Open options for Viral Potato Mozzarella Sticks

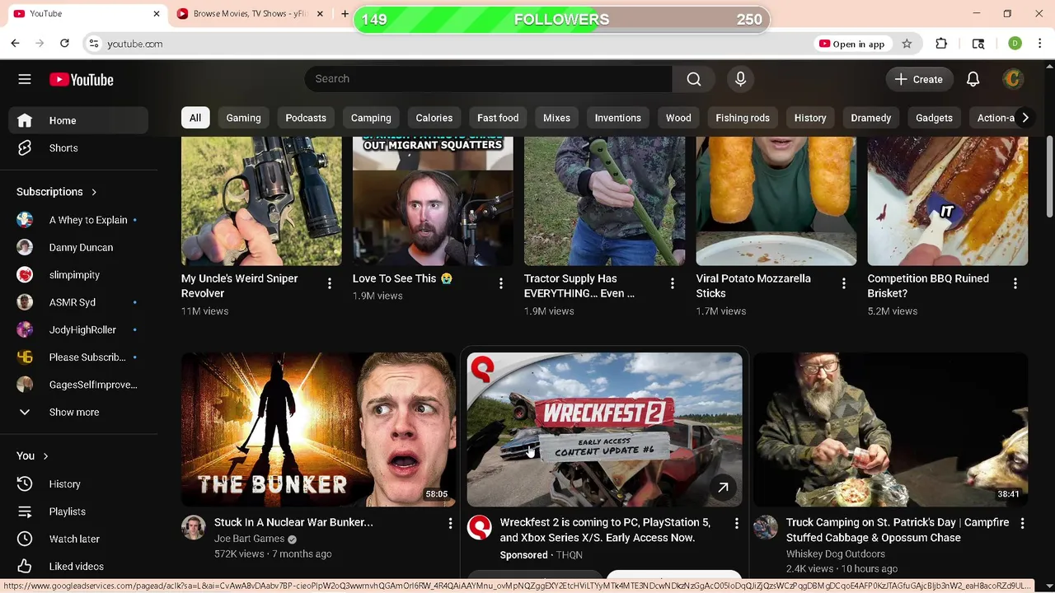pos(843,283)
